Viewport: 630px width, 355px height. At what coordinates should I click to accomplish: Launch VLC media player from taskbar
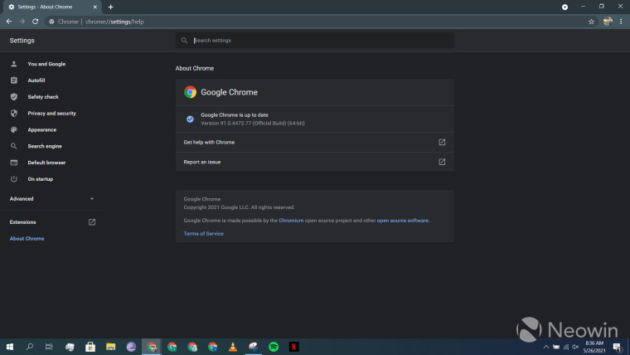click(233, 347)
